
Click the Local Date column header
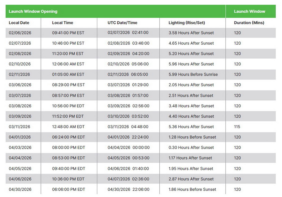point(19,23)
